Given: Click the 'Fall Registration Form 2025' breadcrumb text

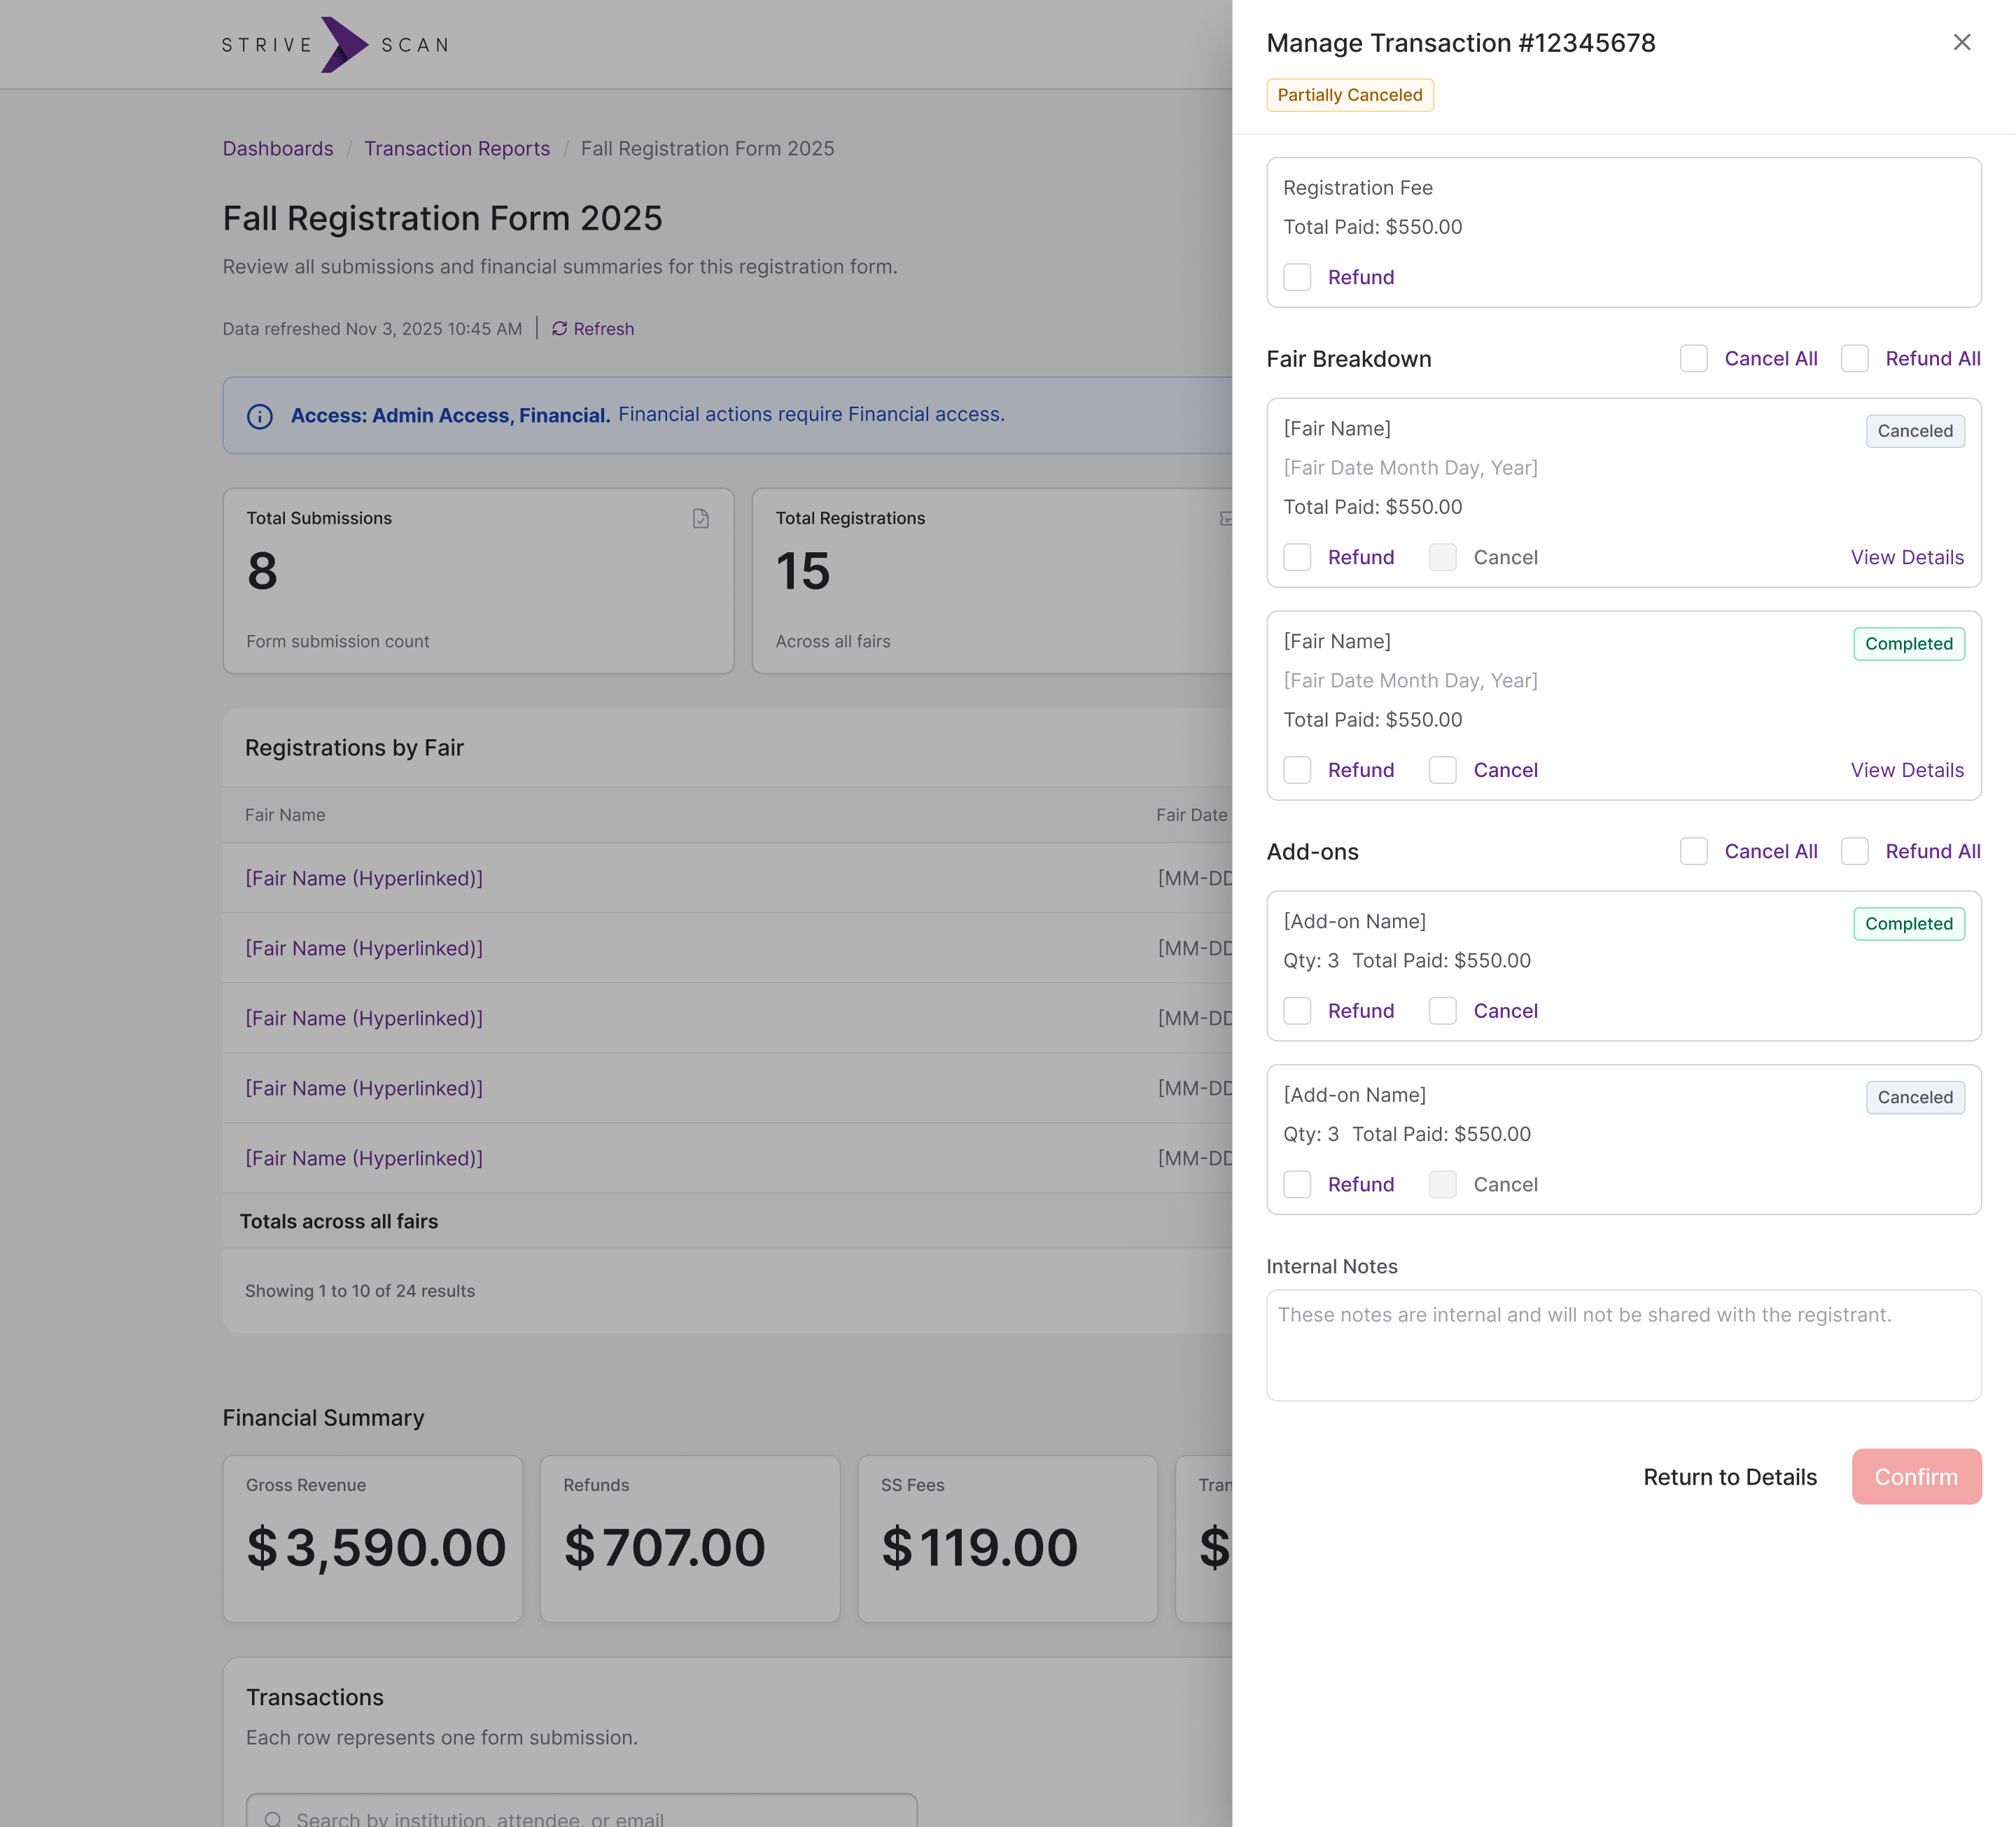Looking at the screenshot, I should (707, 148).
